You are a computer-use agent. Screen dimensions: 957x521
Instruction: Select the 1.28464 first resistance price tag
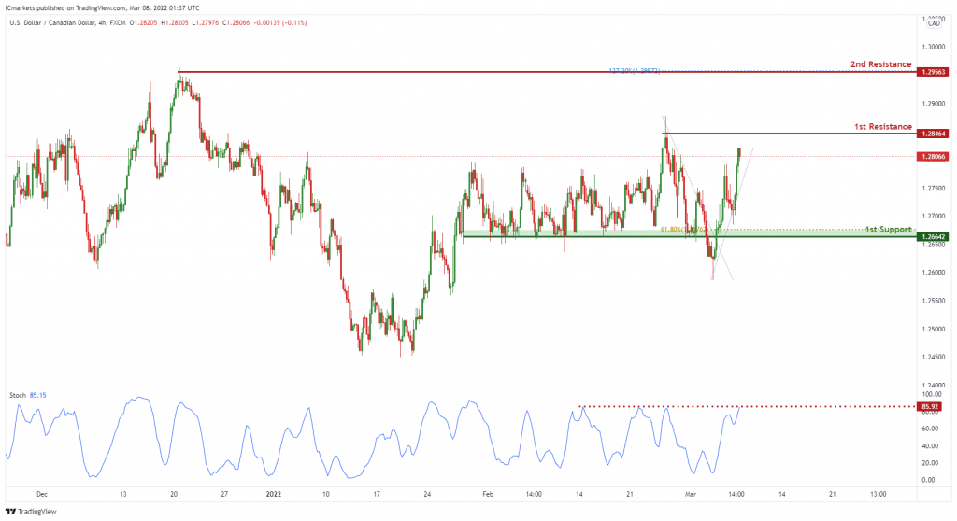934,134
